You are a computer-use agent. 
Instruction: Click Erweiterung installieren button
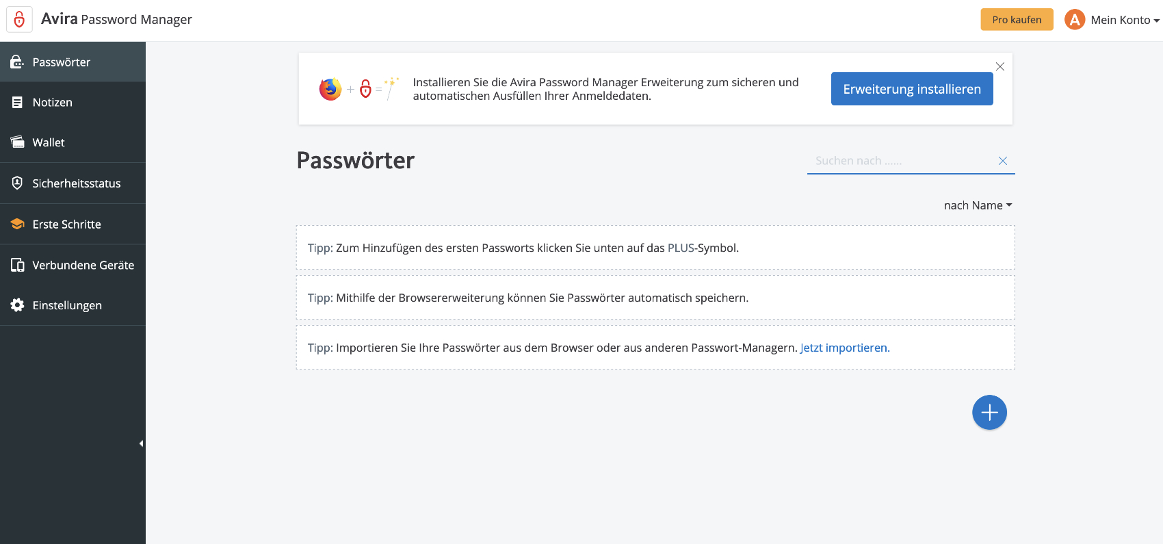pos(912,89)
